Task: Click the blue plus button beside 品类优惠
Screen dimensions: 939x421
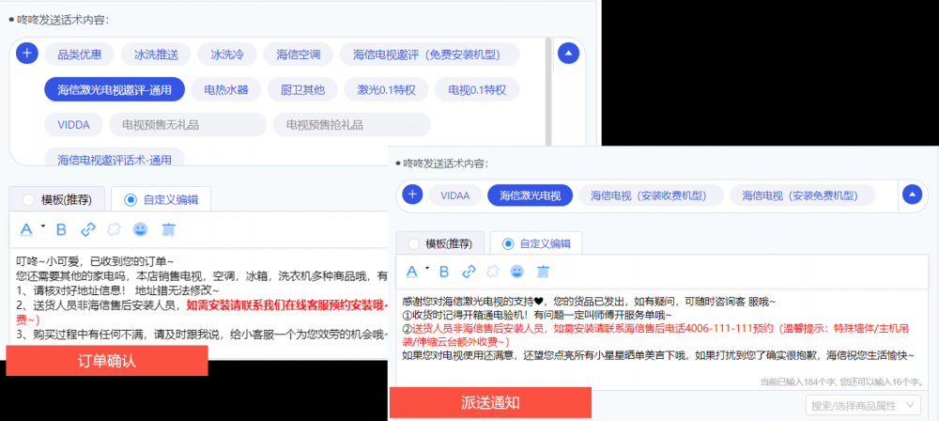Action: [x=26, y=54]
